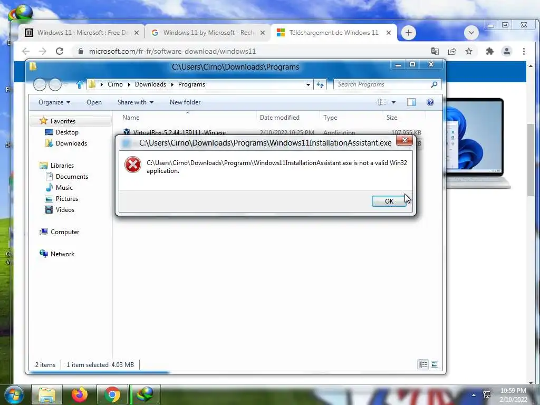The height and width of the screenshot is (405, 540).
Task: Open Internet Download Manager taskbar icon
Action: 145,394
